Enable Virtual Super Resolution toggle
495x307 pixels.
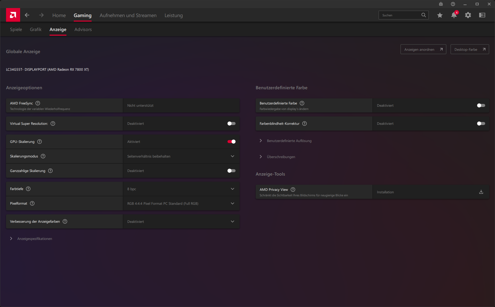pos(231,124)
